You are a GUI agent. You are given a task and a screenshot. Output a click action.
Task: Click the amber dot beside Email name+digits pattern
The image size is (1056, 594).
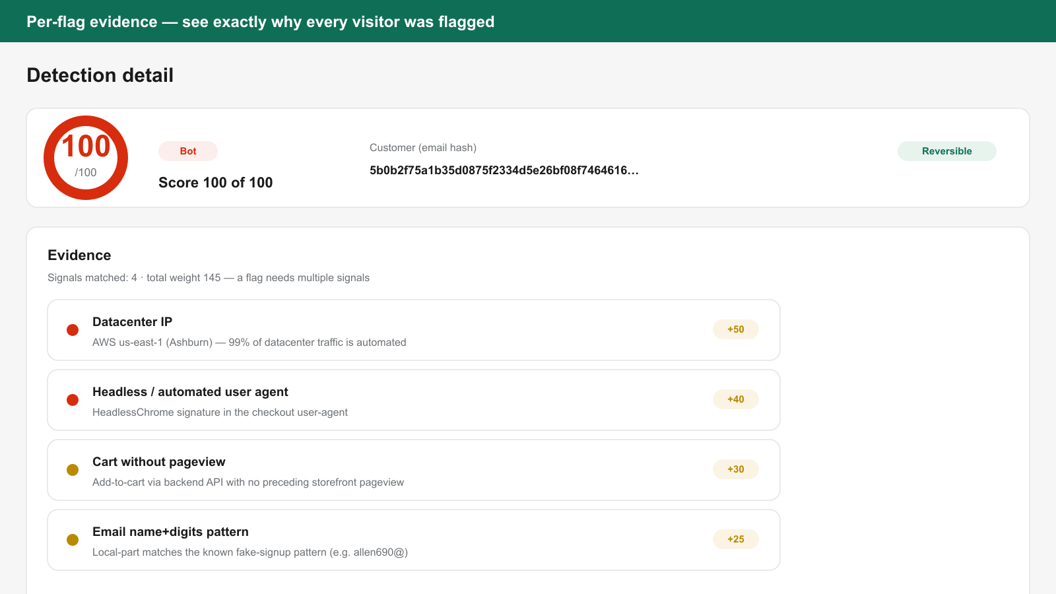73,540
